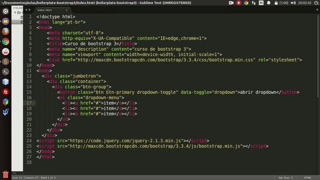This screenshot has width=320, height=180.
Task: Open the HTML syntax selector in status bar
Action: [307, 177]
